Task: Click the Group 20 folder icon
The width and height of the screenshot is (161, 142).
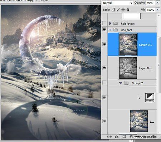Action: (x=126, y=83)
